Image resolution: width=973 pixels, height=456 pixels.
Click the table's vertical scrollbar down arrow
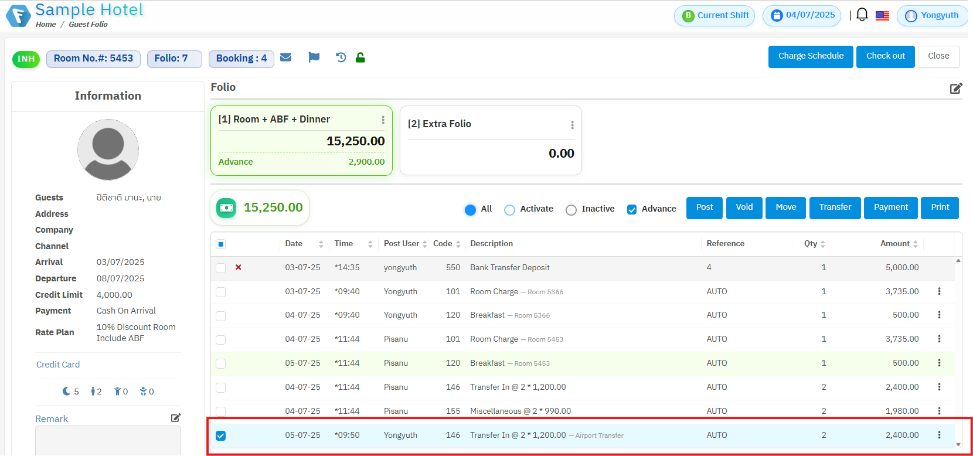(x=958, y=444)
